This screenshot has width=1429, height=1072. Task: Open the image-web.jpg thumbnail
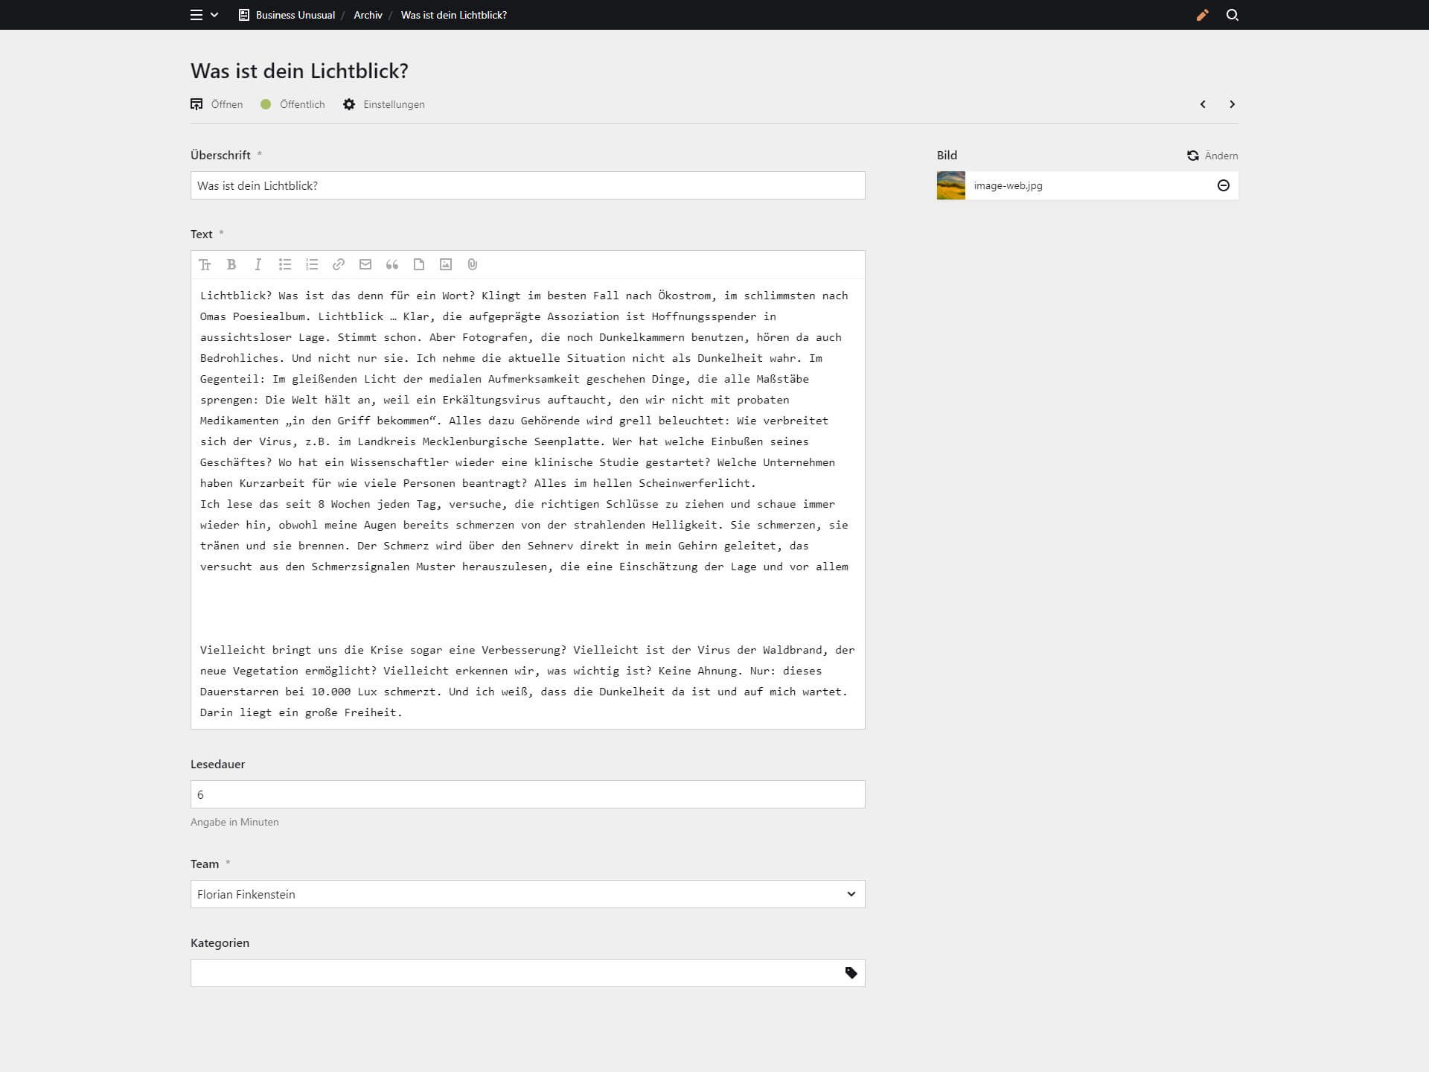coord(951,185)
